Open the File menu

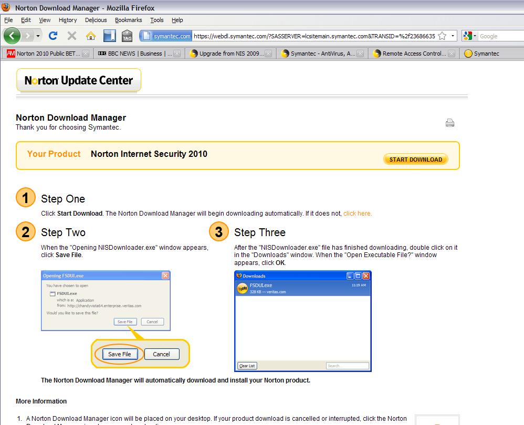[8, 20]
